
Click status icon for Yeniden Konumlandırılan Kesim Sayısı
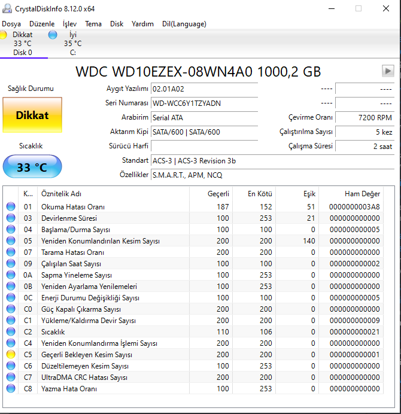click(x=11, y=241)
